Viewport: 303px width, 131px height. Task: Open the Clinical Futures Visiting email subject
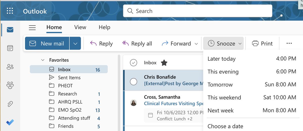(173, 103)
